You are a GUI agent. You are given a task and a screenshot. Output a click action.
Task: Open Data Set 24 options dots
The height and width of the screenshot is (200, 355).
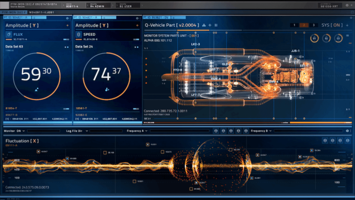(136, 47)
